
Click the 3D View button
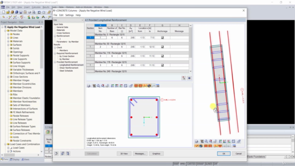[124, 154]
